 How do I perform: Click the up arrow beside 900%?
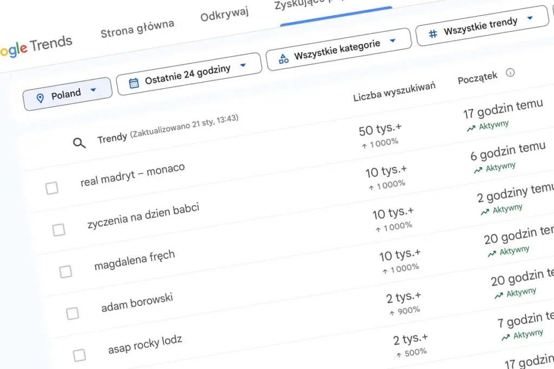click(x=392, y=313)
